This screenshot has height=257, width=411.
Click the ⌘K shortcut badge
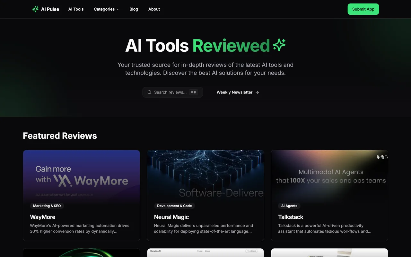(x=193, y=92)
